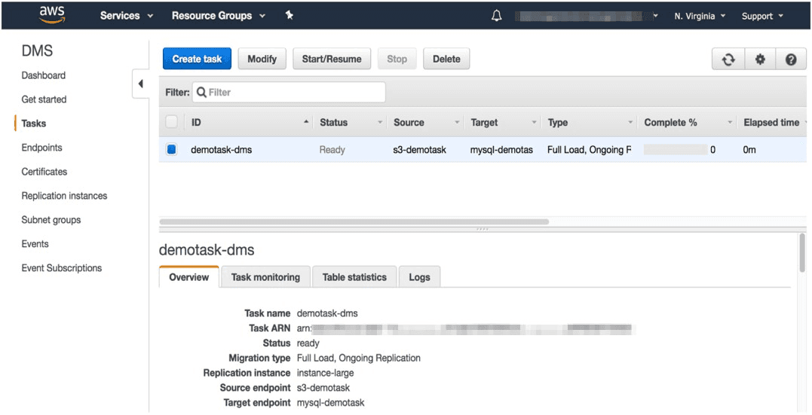Image resolution: width=812 pixels, height=415 pixels.
Task: Collapse the DMS sidebar with arrow
Action: pos(140,84)
